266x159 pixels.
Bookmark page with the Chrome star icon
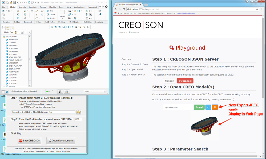pos(257,9)
